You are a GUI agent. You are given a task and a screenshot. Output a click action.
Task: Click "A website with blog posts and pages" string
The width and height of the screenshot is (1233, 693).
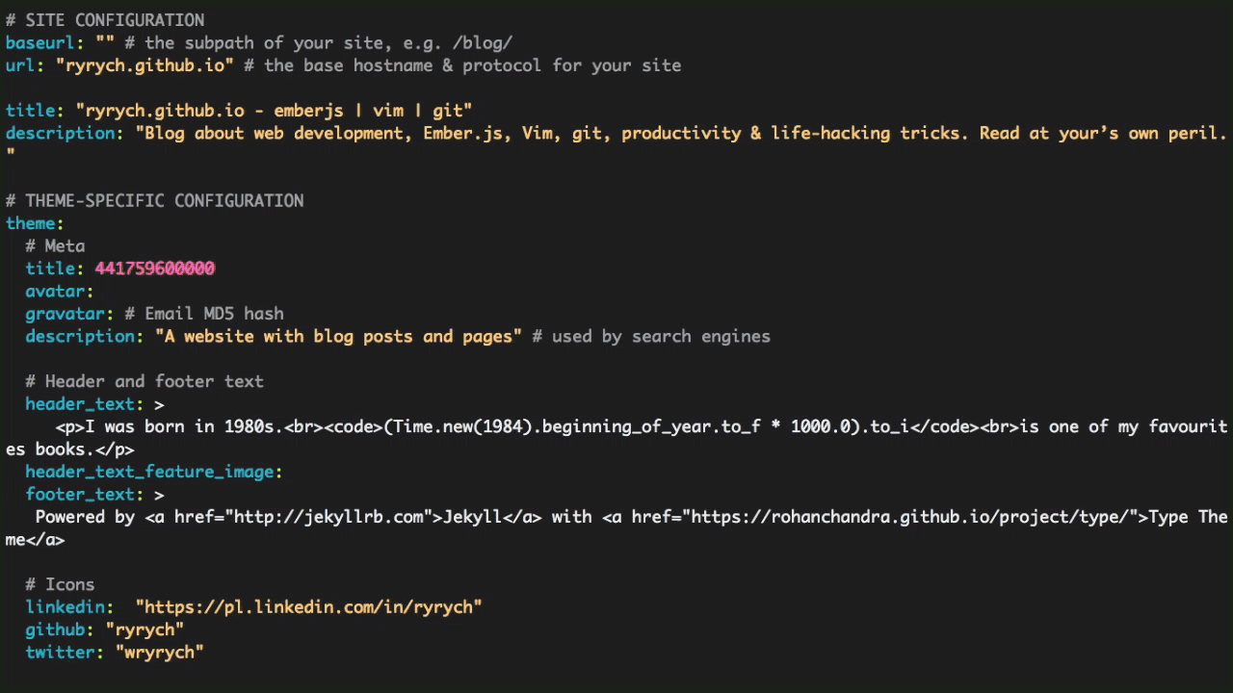(338, 336)
